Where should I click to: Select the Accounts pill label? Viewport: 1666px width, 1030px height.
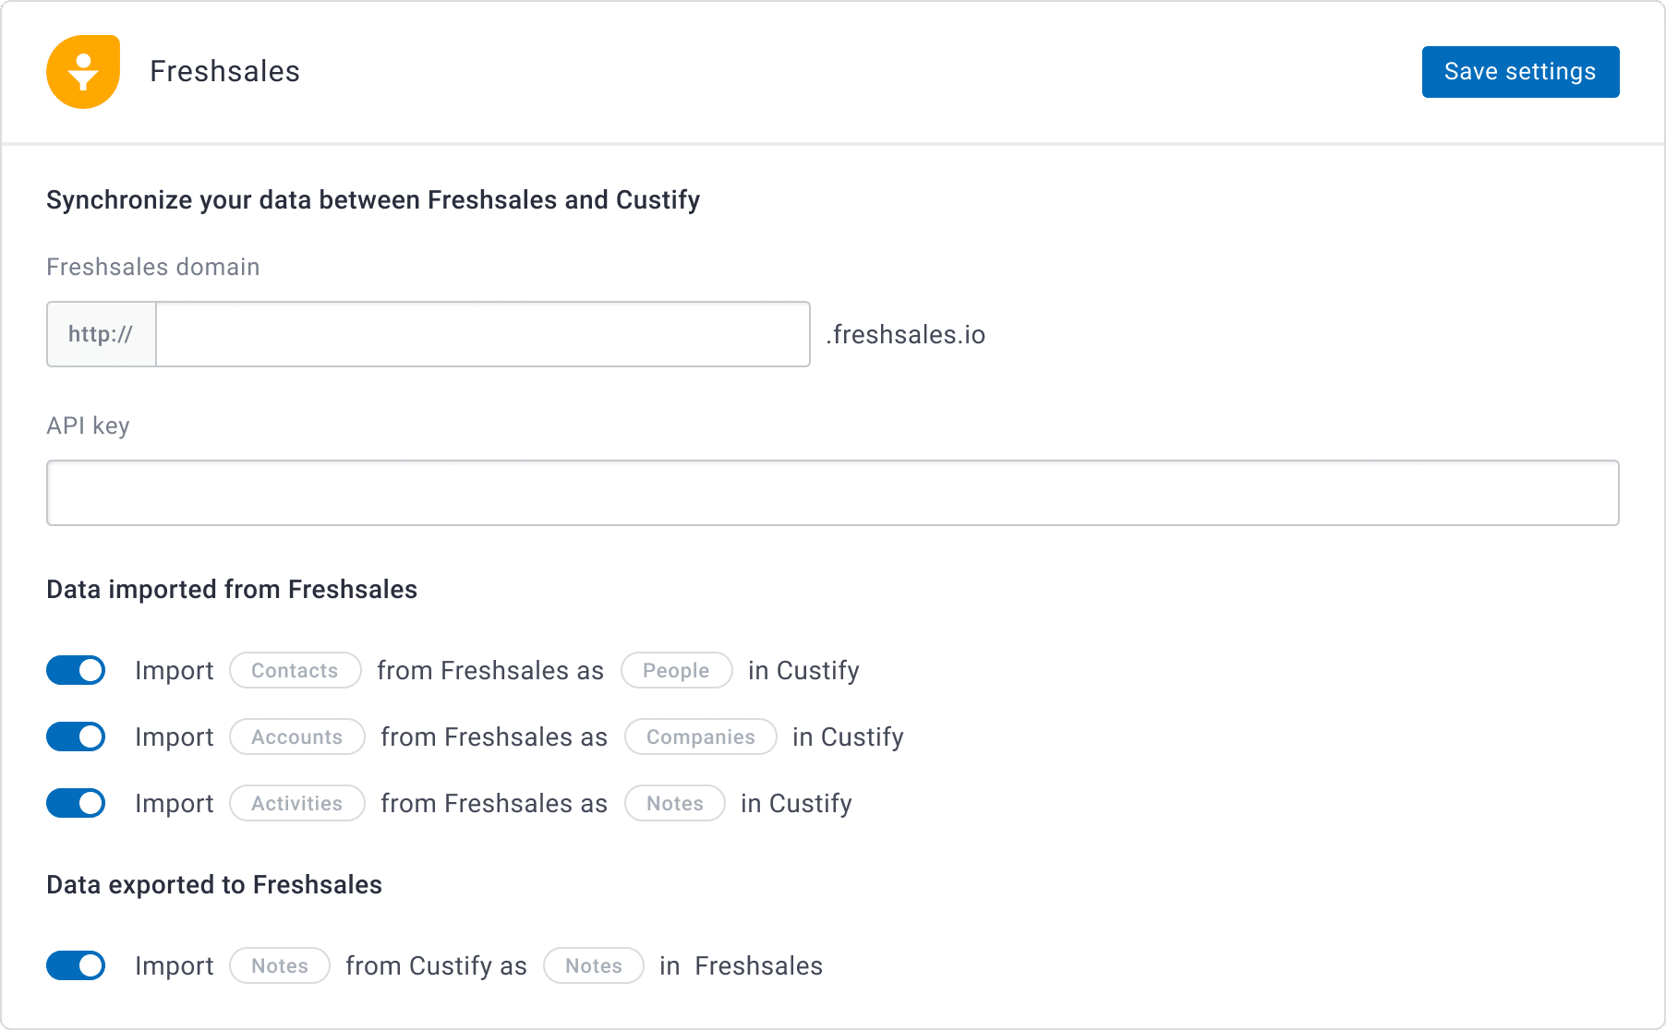coord(296,737)
